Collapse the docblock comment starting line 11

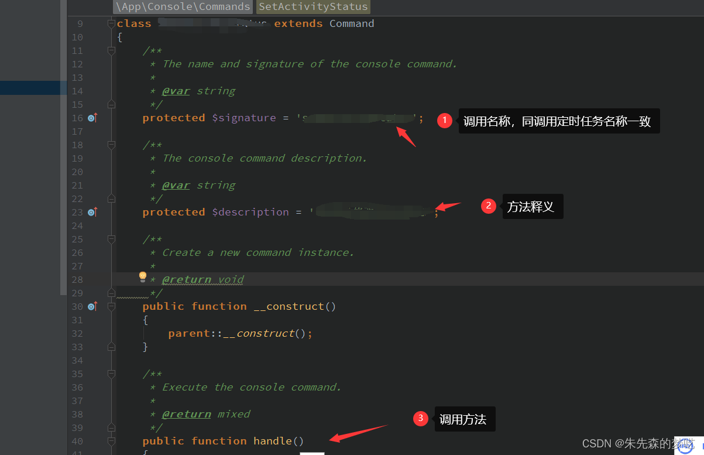pyautogui.click(x=111, y=50)
